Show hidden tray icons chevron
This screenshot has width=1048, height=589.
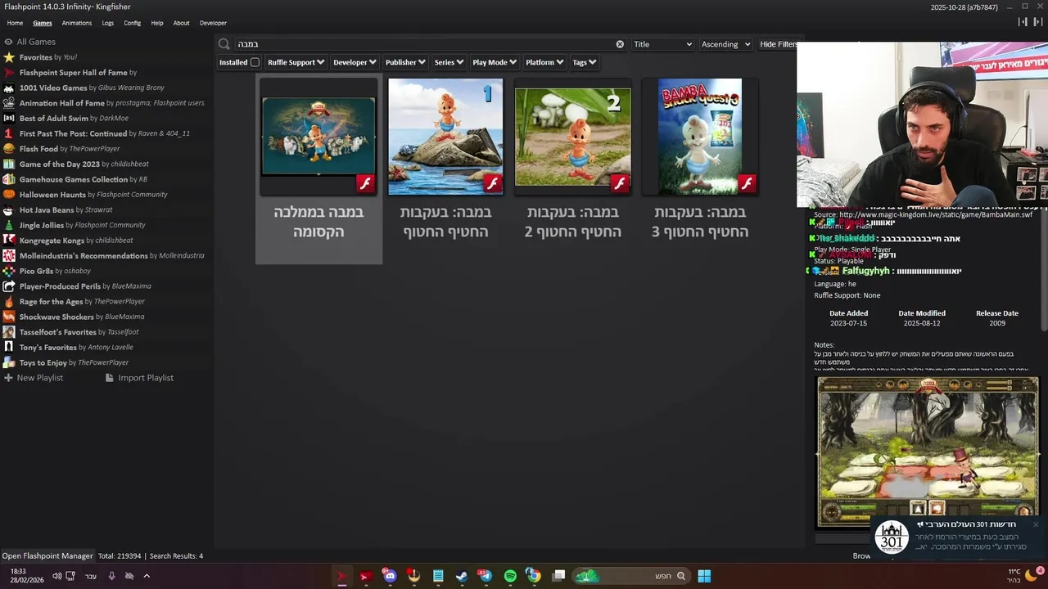tap(147, 576)
